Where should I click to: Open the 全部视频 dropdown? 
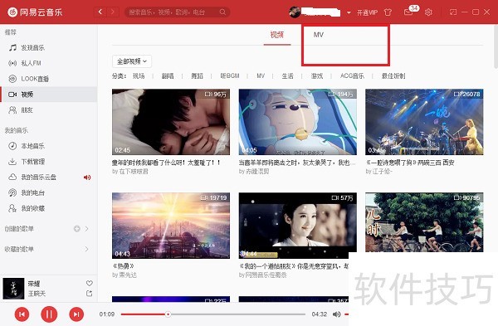pos(132,61)
